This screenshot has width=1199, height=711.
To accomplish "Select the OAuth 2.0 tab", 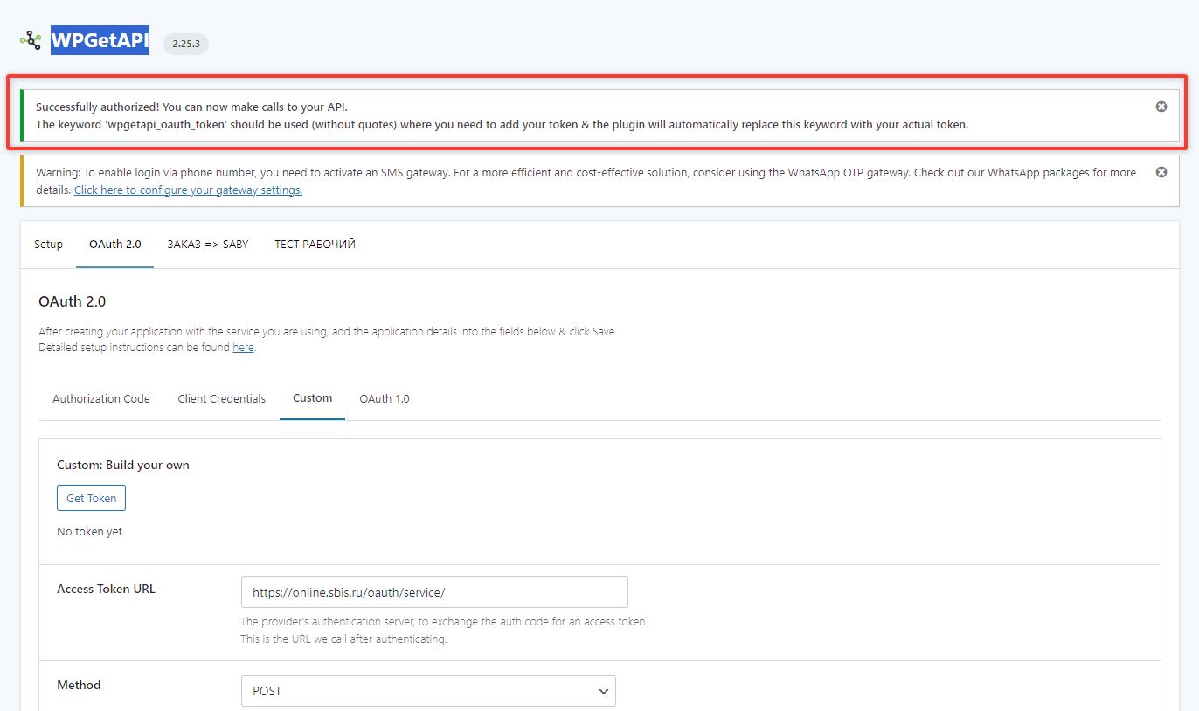I will pos(114,245).
